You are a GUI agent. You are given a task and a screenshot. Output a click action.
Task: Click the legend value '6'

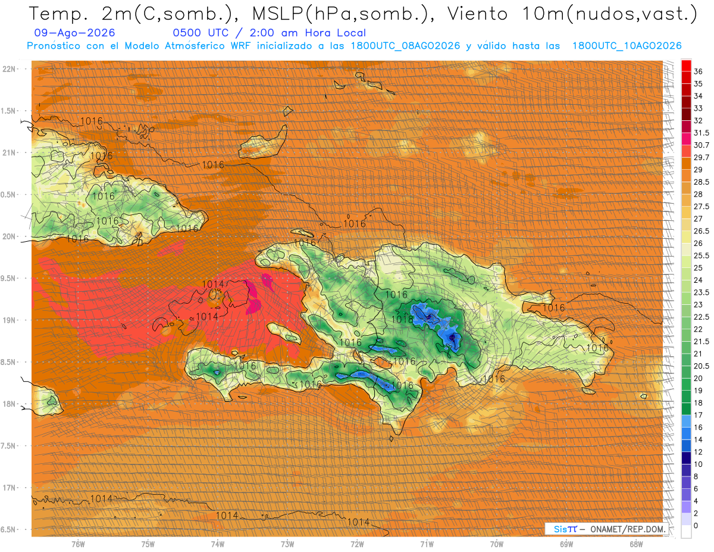click(x=696, y=488)
